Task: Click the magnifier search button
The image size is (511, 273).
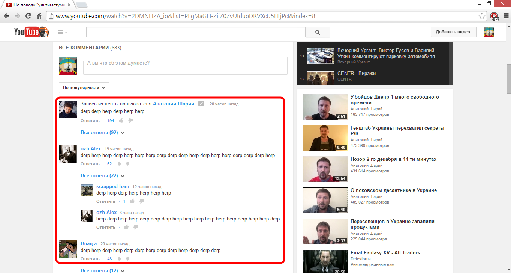Action: pos(317,32)
